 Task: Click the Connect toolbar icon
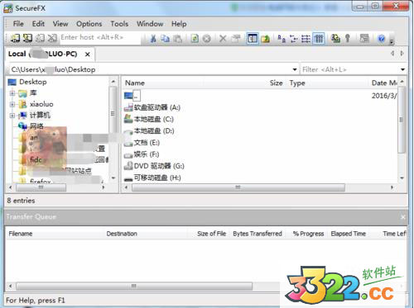pos(15,38)
